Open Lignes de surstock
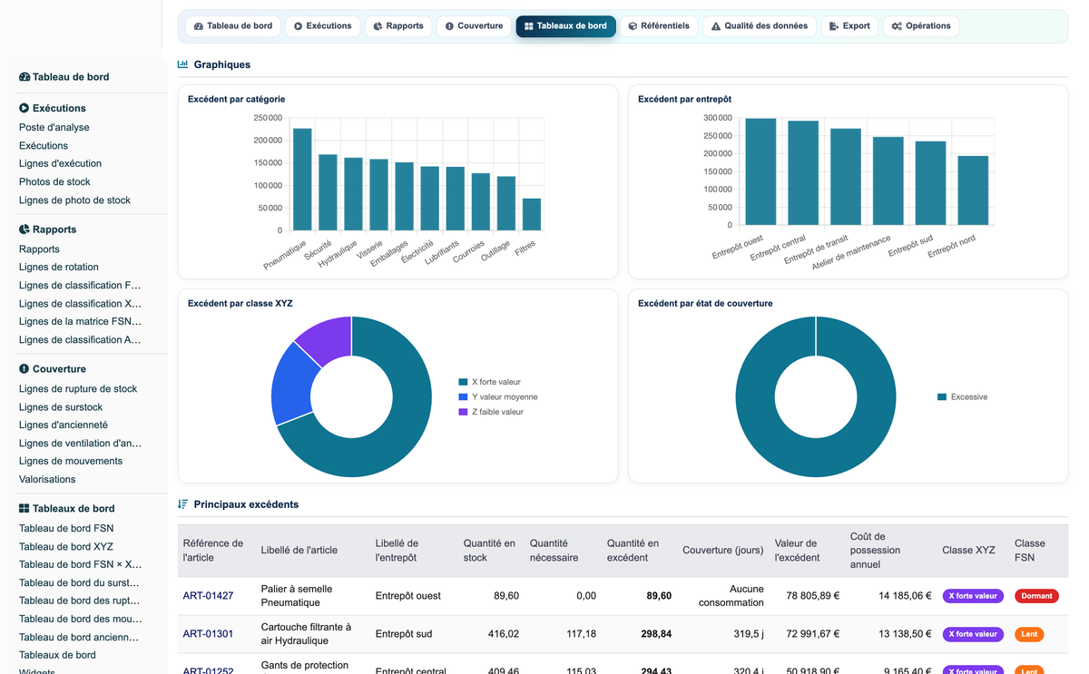 point(61,407)
